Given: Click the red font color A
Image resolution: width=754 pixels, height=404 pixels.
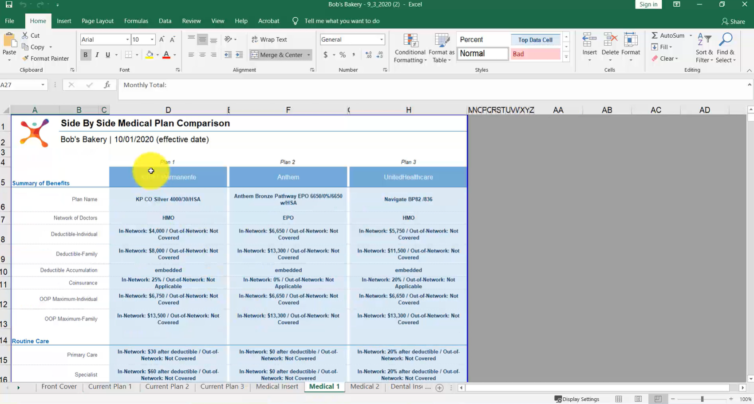Looking at the screenshot, I should tap(166, 55).
